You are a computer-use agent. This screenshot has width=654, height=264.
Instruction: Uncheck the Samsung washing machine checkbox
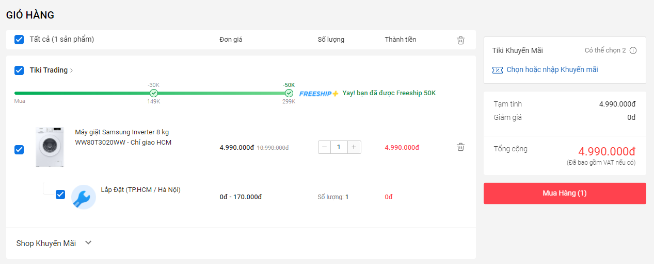click(x=19, y=150)
